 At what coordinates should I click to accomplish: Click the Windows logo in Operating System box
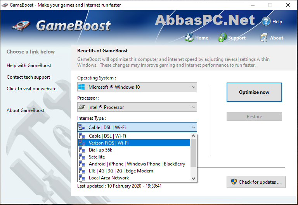(81, 87)
